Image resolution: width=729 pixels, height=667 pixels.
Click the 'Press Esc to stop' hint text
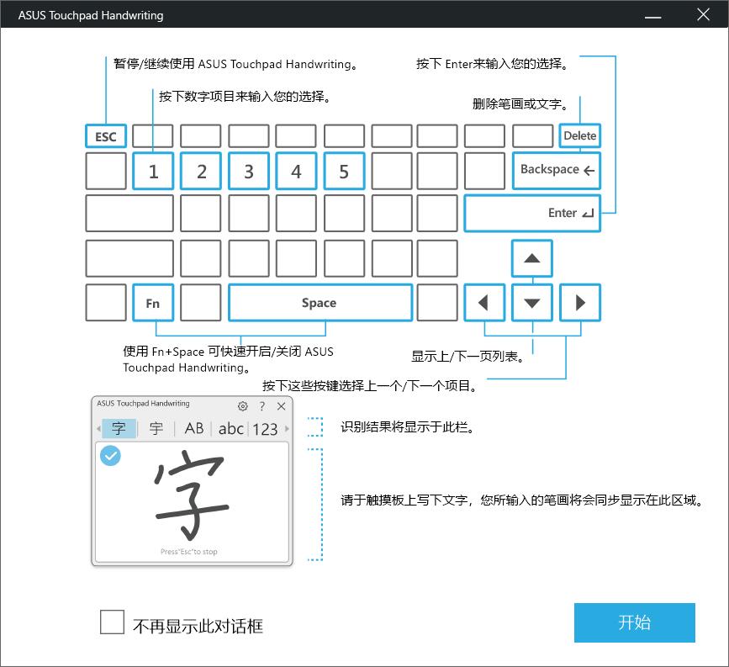point(188,552)
